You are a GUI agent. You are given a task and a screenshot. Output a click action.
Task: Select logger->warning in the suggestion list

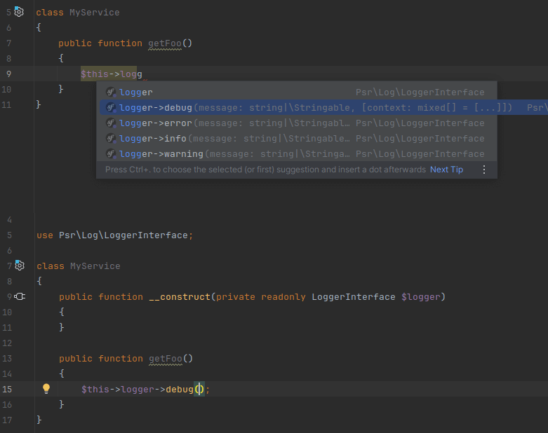point(161,153)
